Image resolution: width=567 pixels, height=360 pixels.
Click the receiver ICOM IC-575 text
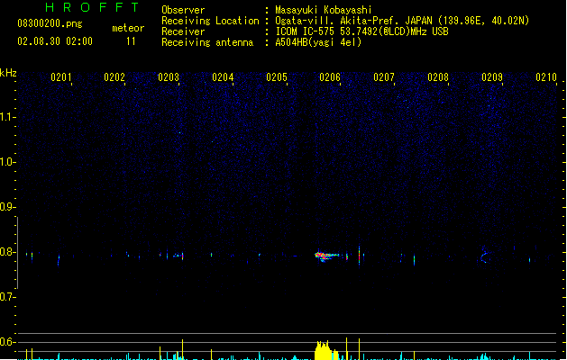pos(306,31)
